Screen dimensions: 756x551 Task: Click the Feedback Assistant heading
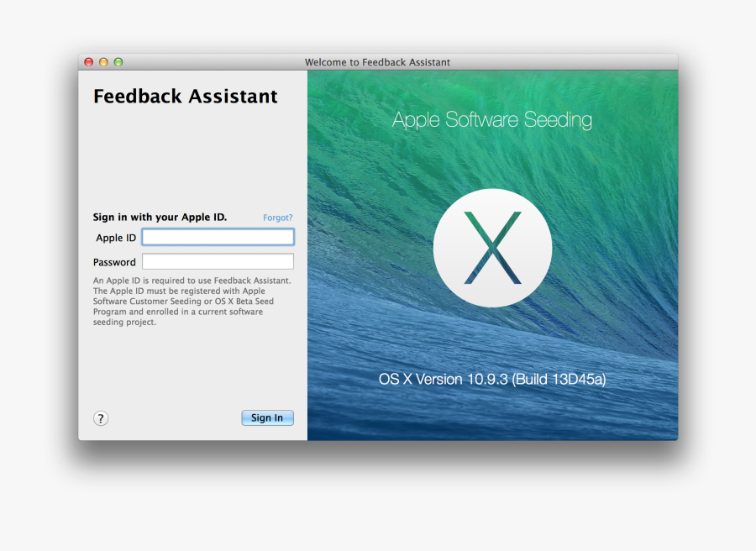point(185,96)
